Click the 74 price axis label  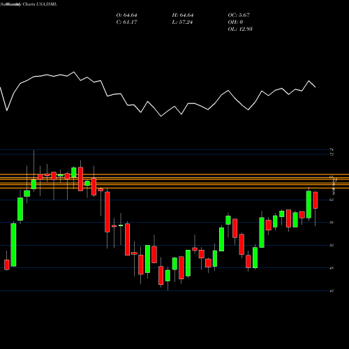[x=332, y=149]
